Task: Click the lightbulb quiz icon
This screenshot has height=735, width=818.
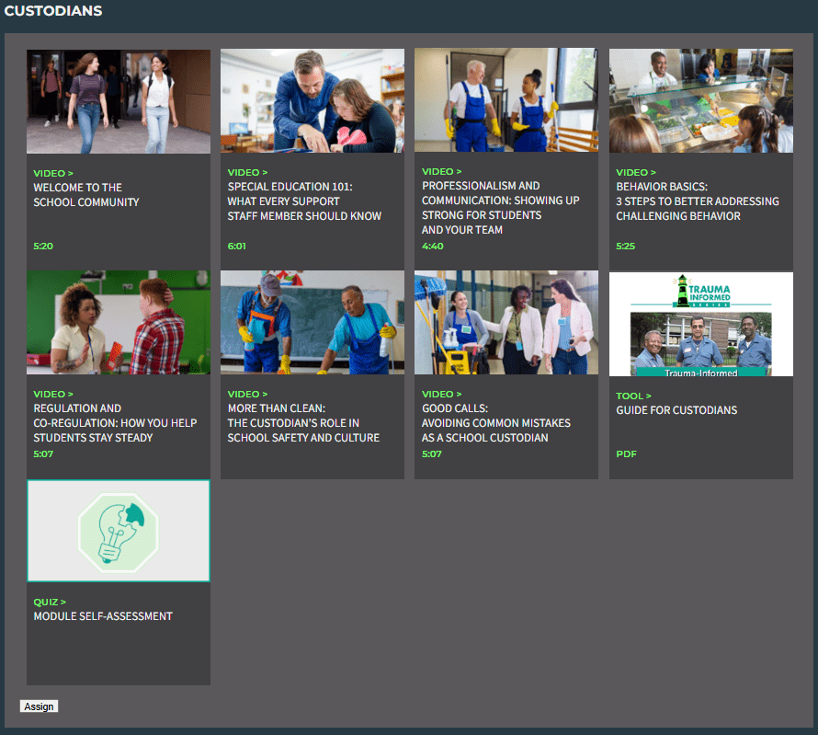Action: (119, 531)
